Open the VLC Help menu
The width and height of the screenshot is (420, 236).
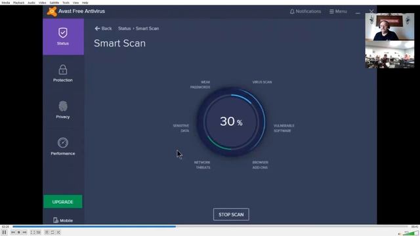coord(85,3)
